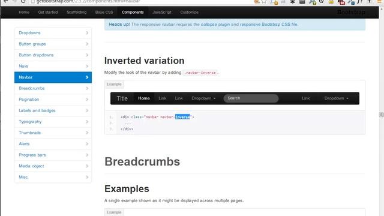Jump to Alerts section
Image resolution: width=384 pixels, height=216 pixels.
point(53,144)
